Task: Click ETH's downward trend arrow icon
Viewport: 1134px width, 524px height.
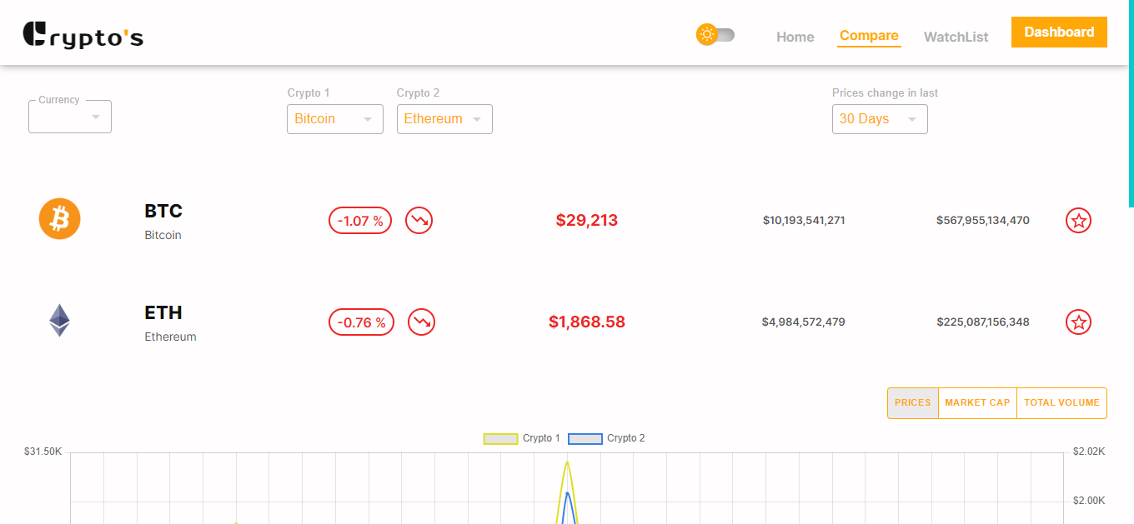Action: point(421,322)
